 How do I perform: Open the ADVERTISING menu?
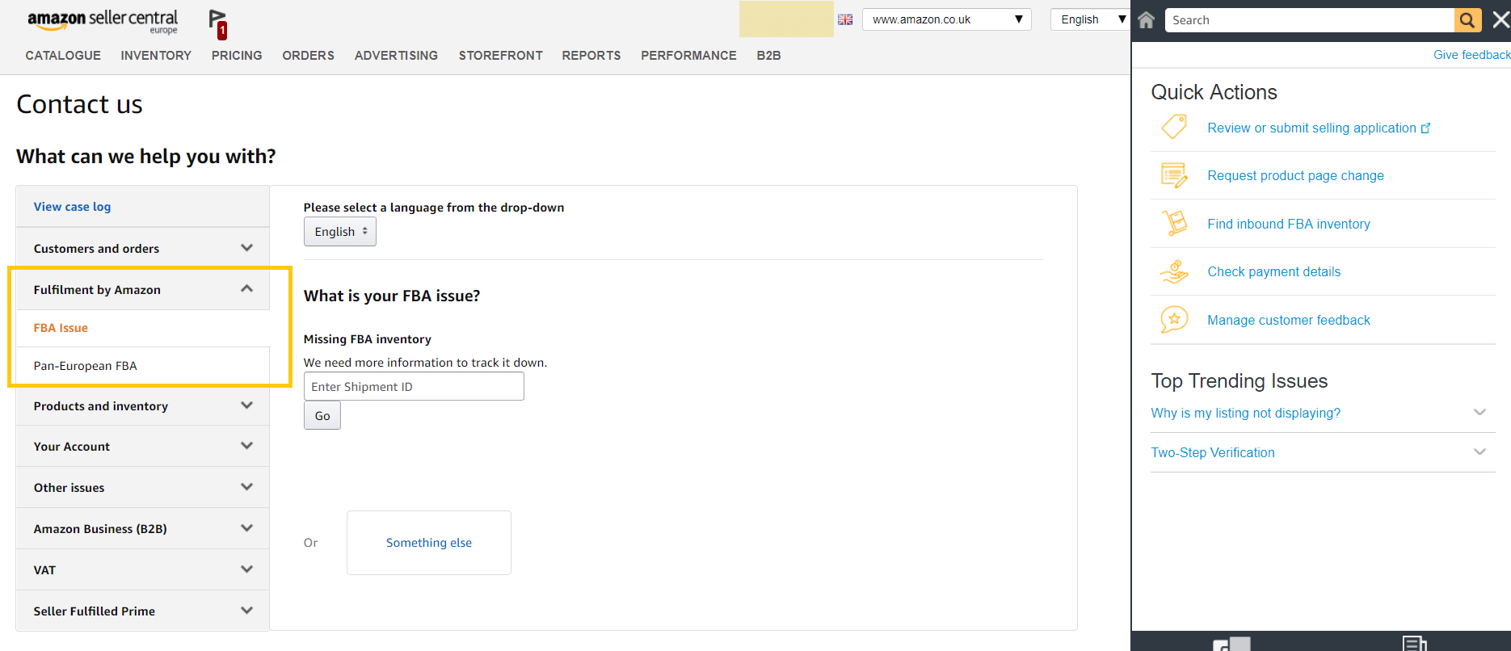pos(396,55)
